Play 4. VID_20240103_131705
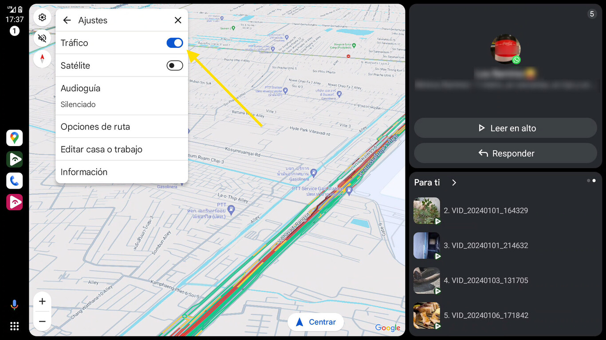Viewport: 606px width, 340px height. [505, 281]
